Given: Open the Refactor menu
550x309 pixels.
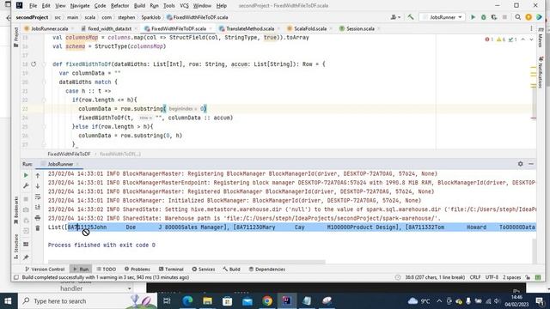Looking at the screenshot, I should (x=119, y=6).
